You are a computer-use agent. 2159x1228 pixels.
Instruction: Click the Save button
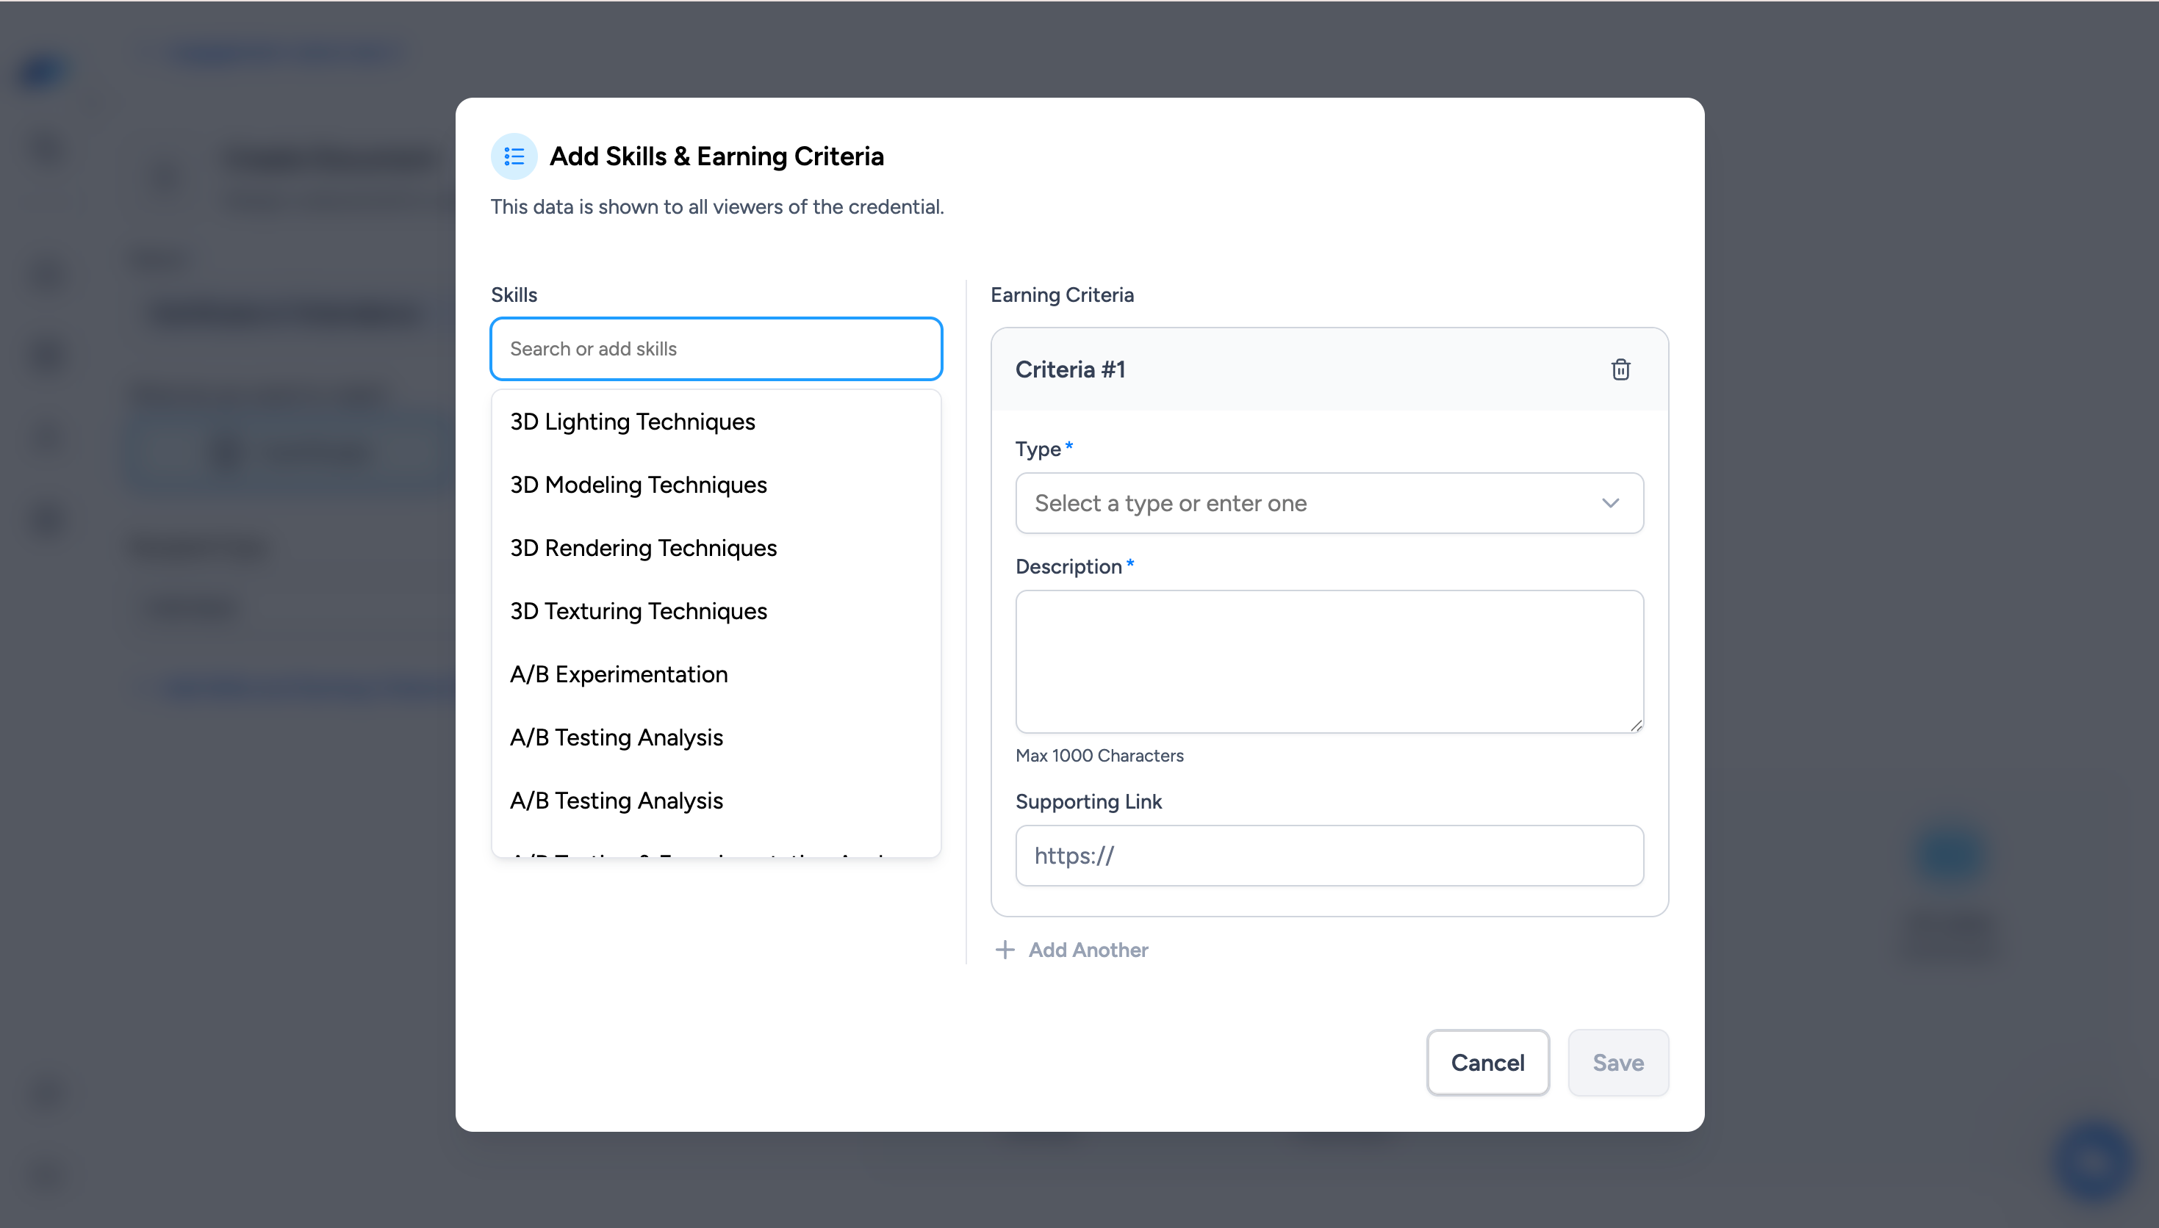click(x=1617, y=1063)
